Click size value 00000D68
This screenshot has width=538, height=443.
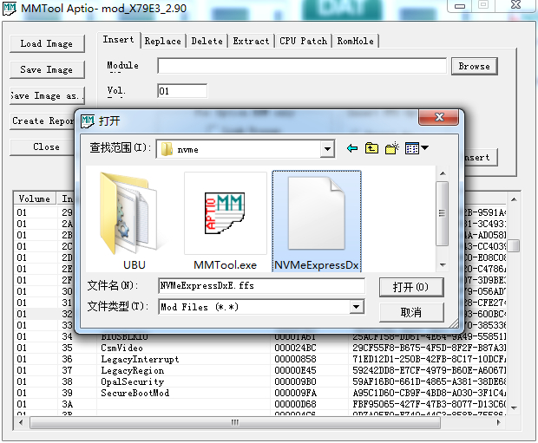[295, 404]
